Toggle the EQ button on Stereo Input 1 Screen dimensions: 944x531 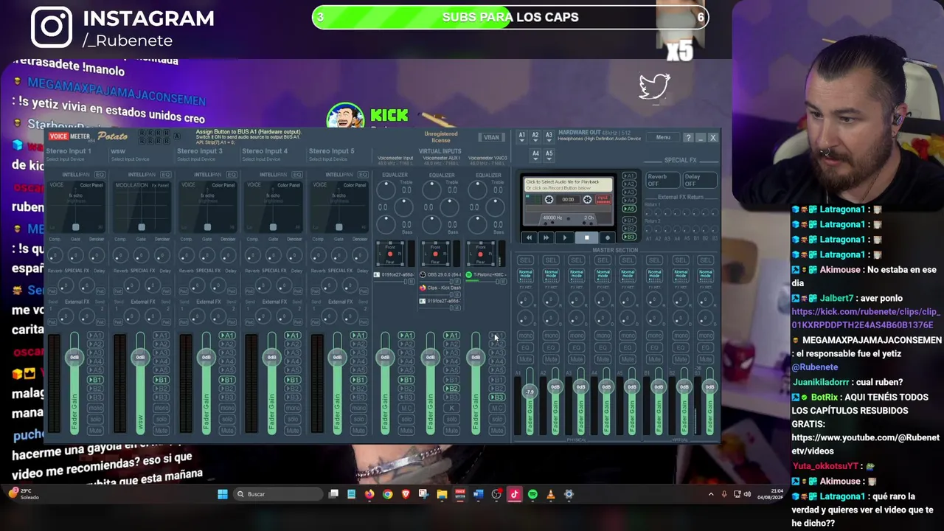[x=100, y=175]
